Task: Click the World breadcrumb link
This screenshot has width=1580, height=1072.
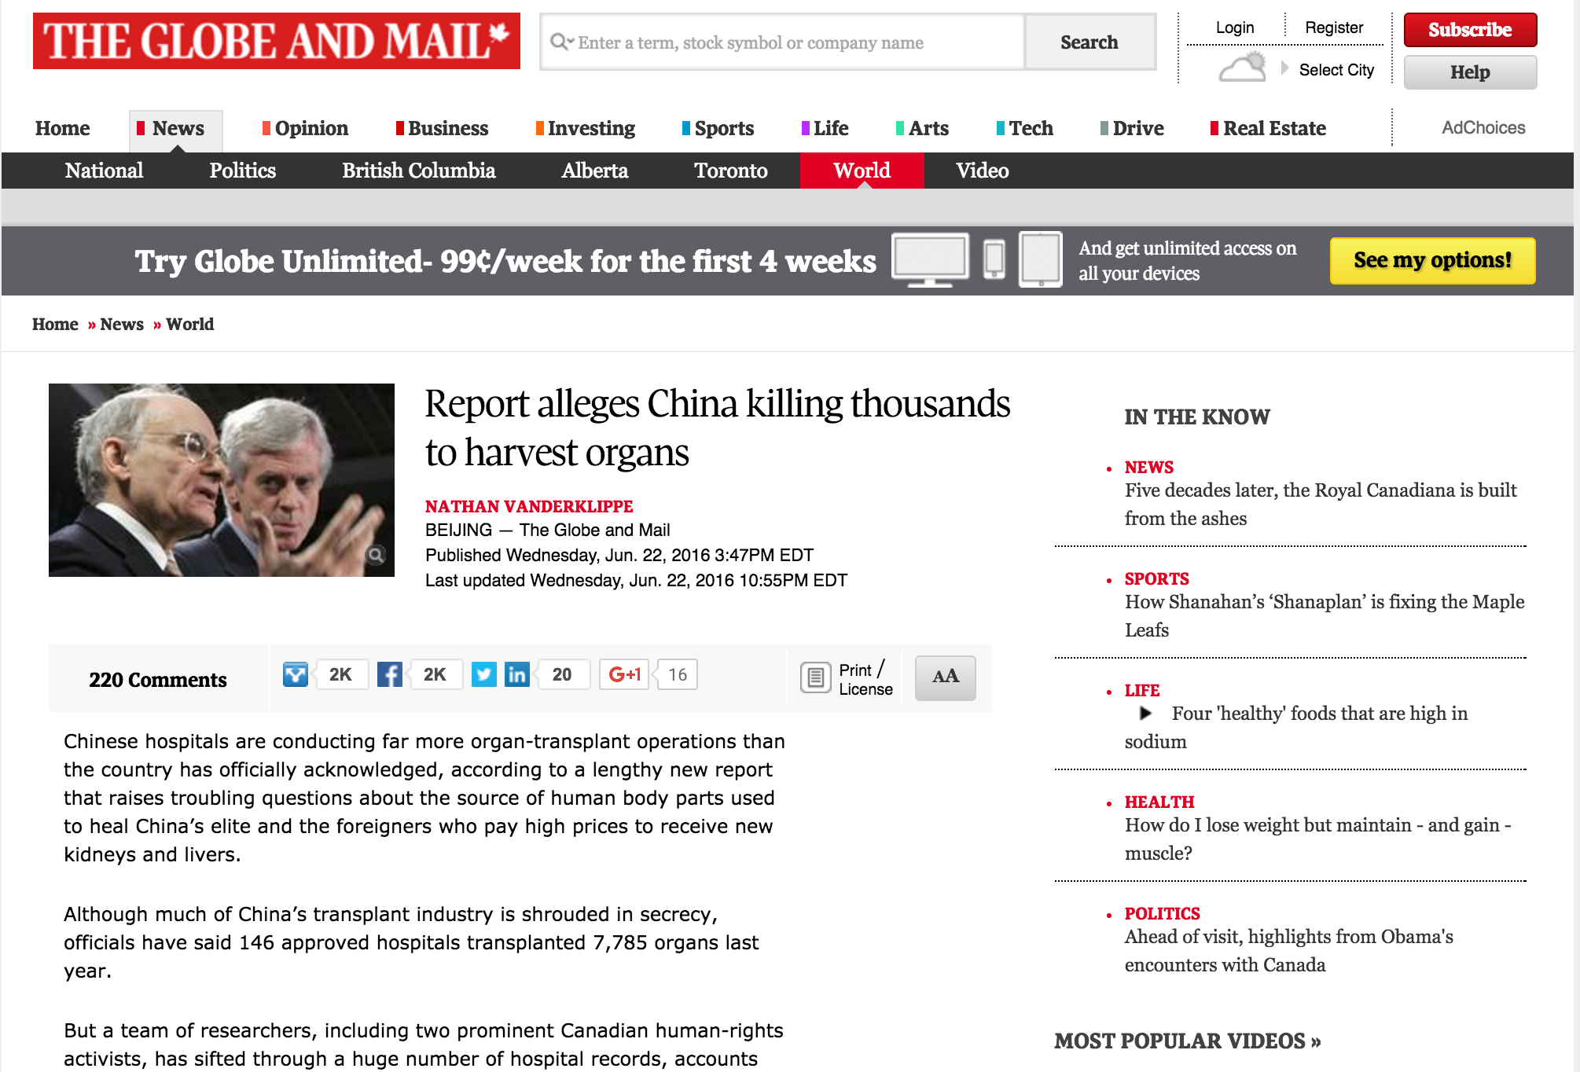Action: [x=190, y=324]
